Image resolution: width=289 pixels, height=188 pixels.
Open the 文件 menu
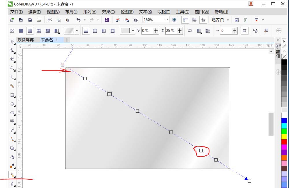16,12
